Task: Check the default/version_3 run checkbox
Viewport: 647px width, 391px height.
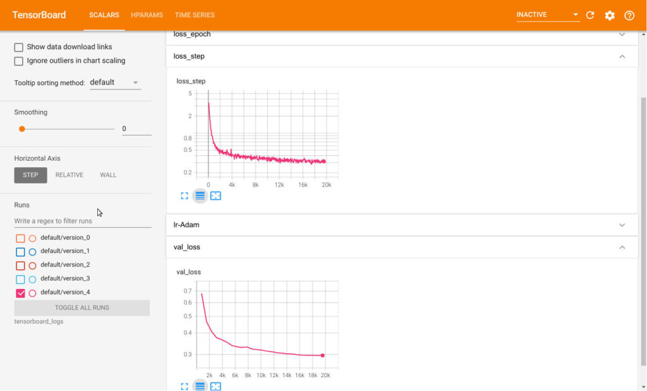Action: (20, 279)
